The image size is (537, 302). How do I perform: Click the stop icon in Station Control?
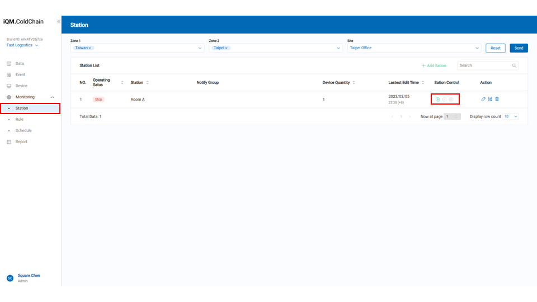pos(451,100)
